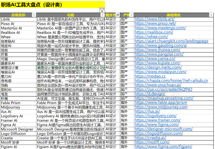
Task: Select the Midjourney name cell
Action: (x=18, y=107)
